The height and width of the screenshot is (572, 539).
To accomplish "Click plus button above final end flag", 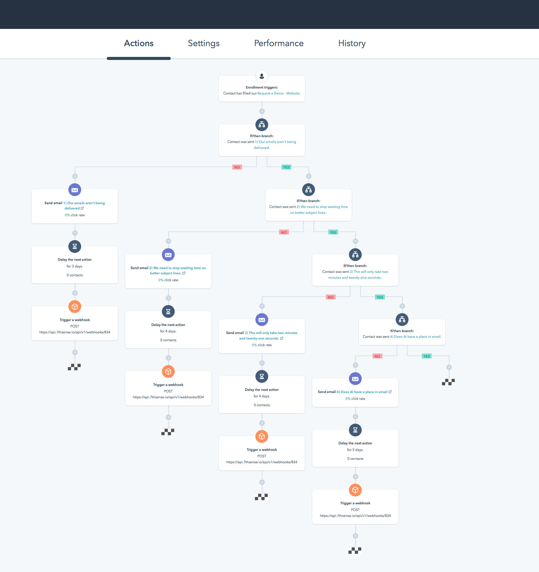I will (x=355, y=536).
